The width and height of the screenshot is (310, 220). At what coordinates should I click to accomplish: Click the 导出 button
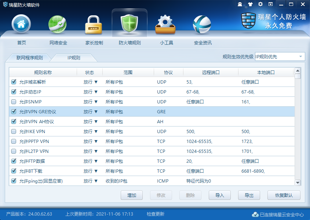click(x=249, y=195)
